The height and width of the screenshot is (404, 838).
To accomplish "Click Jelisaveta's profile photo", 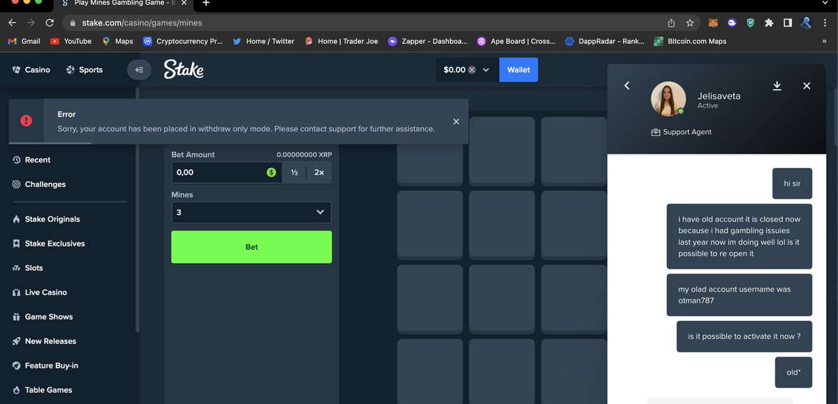I will tap(668, 98).
